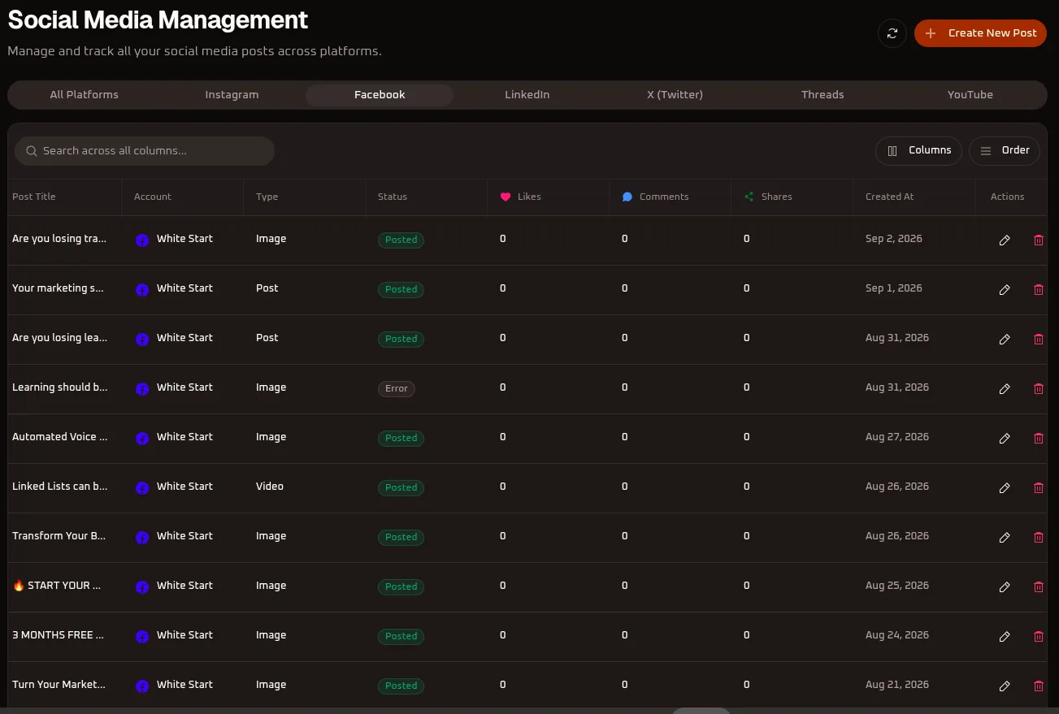Image resolution: width=1059 pixels, height=714 pixels.
Task: Switch to the Instagram tab
Action: (232, 95)
